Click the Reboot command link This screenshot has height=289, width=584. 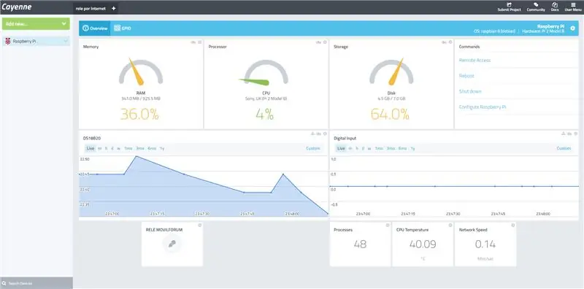tap(466, 76)
